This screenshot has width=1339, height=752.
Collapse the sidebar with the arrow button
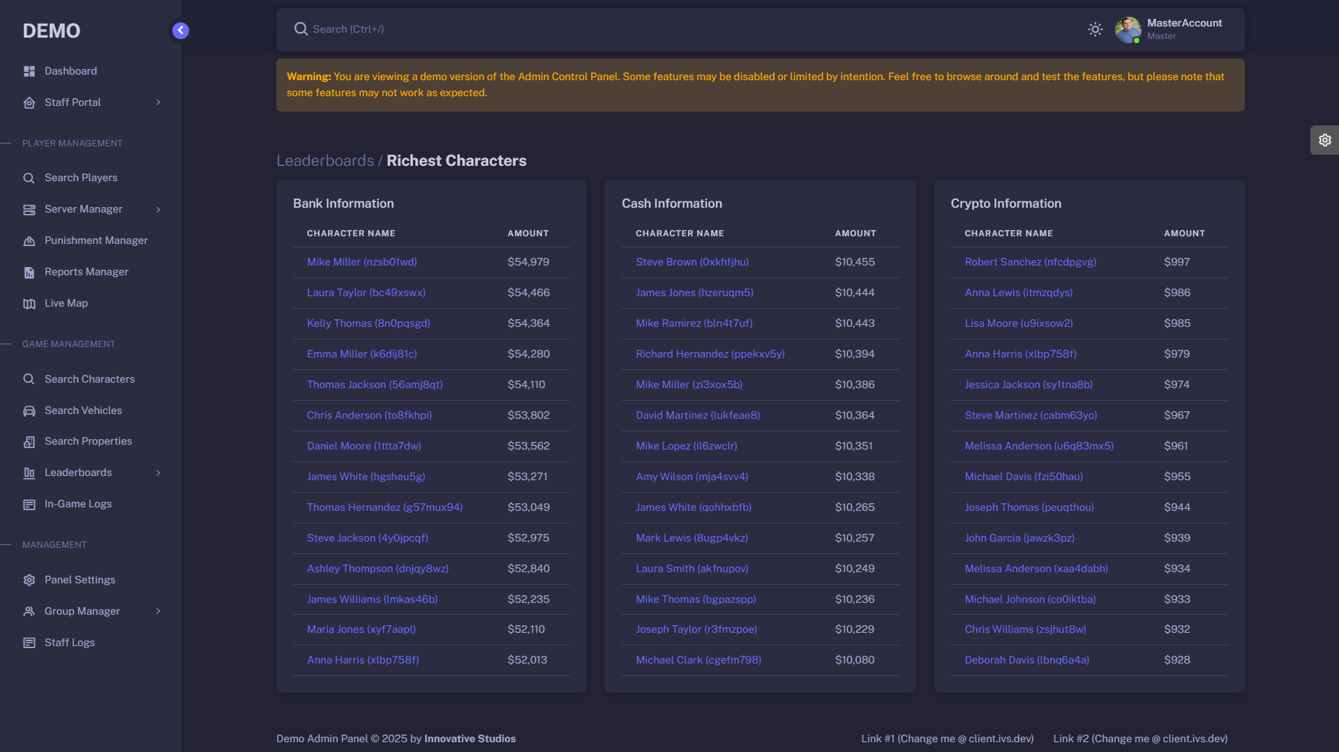180,30
